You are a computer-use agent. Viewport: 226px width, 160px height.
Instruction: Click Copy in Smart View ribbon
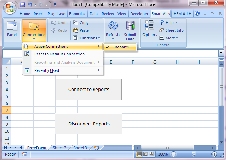pyautogui.click(x=81, y=23)
